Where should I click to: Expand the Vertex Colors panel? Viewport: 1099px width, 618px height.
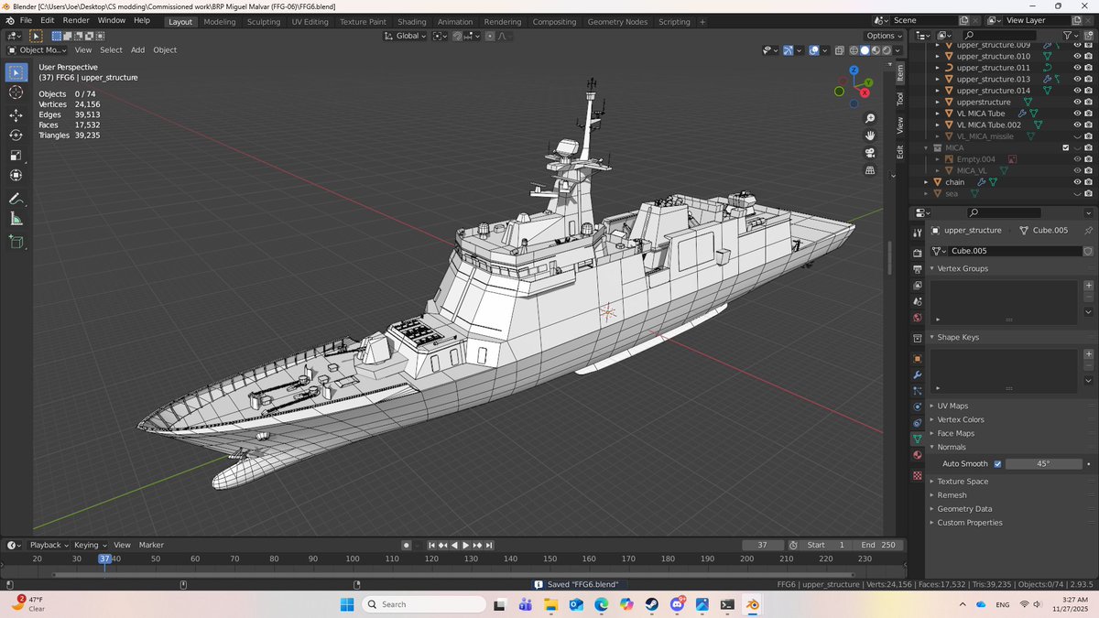coord(961,419)
